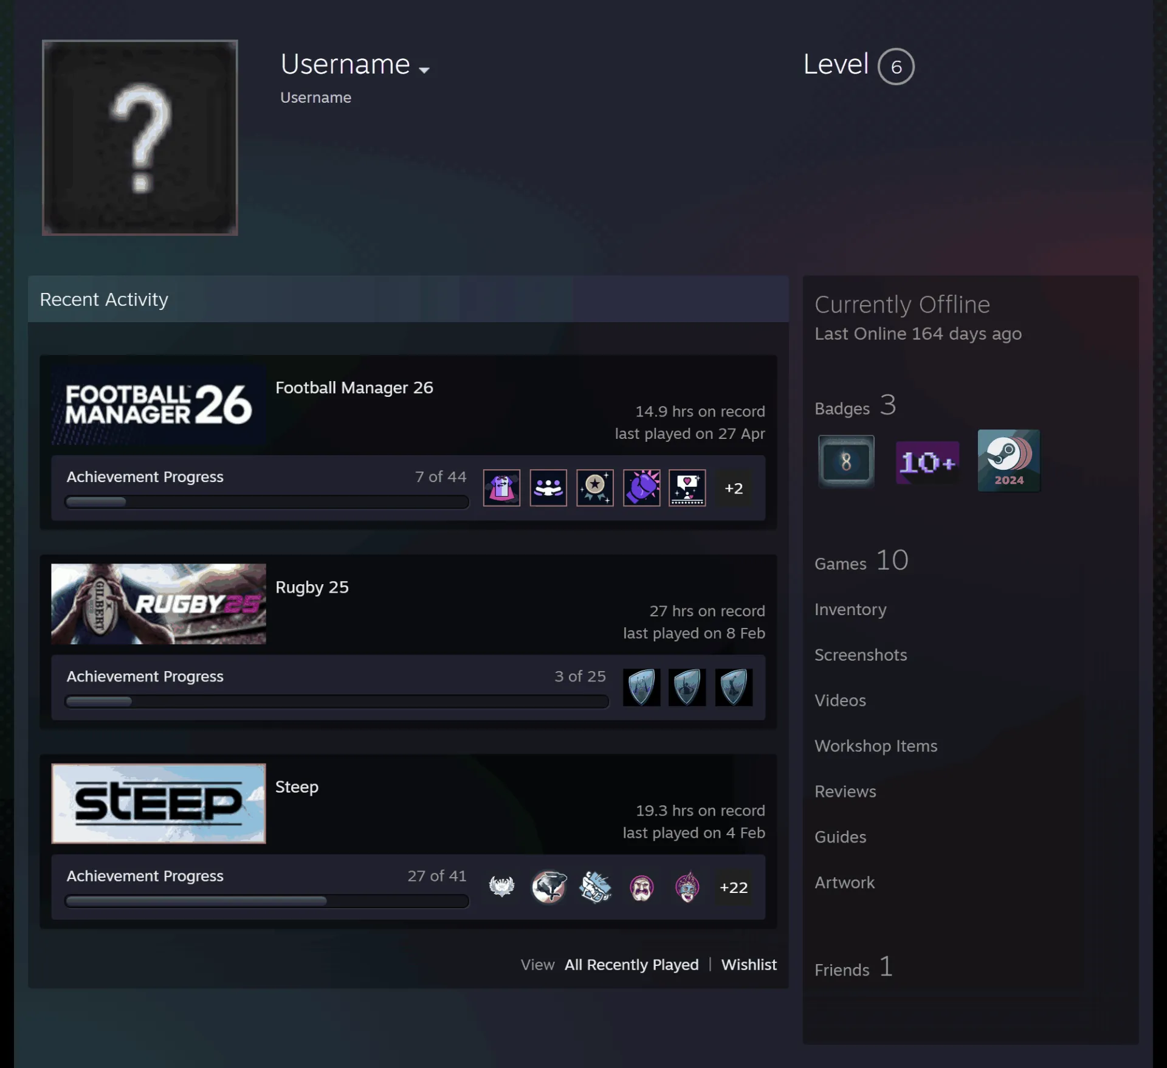The width and height of the screenshot is (1167, 1068).
Task: Open Screenshots from the sidebar
Action: 861,655
